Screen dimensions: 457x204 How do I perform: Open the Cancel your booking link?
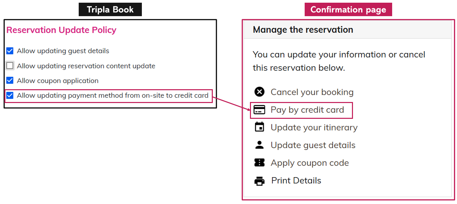coord(312,92)
